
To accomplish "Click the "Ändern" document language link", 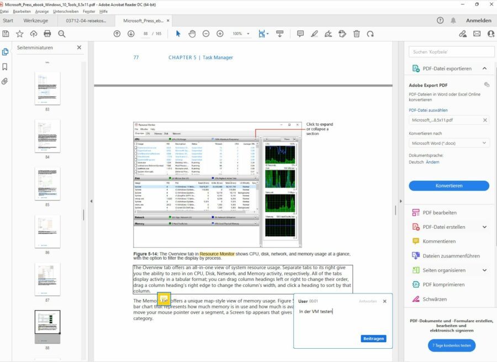I will pos(432,162).
